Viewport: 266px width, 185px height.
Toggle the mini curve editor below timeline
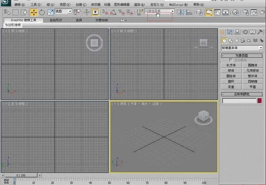(x=7, y=181)
